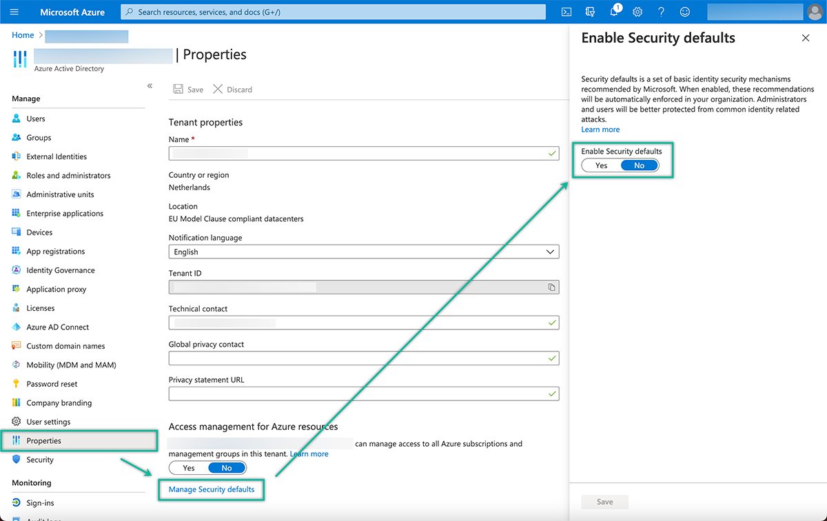Screen dimensions: 827x521
Task: Select Groups in the sidebar
Action: [37, 137]
